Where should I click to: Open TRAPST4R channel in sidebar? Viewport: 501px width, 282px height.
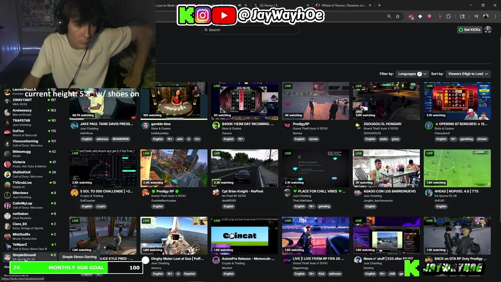click(30, 123)
